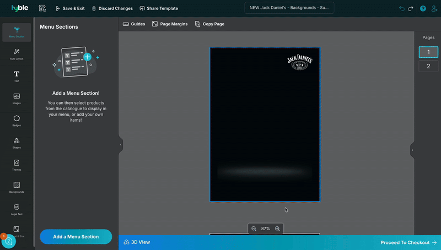This screenshot has height=250, width=441.
Task: Open the Menu Section sidebar tool
Action: coord(17,32)
